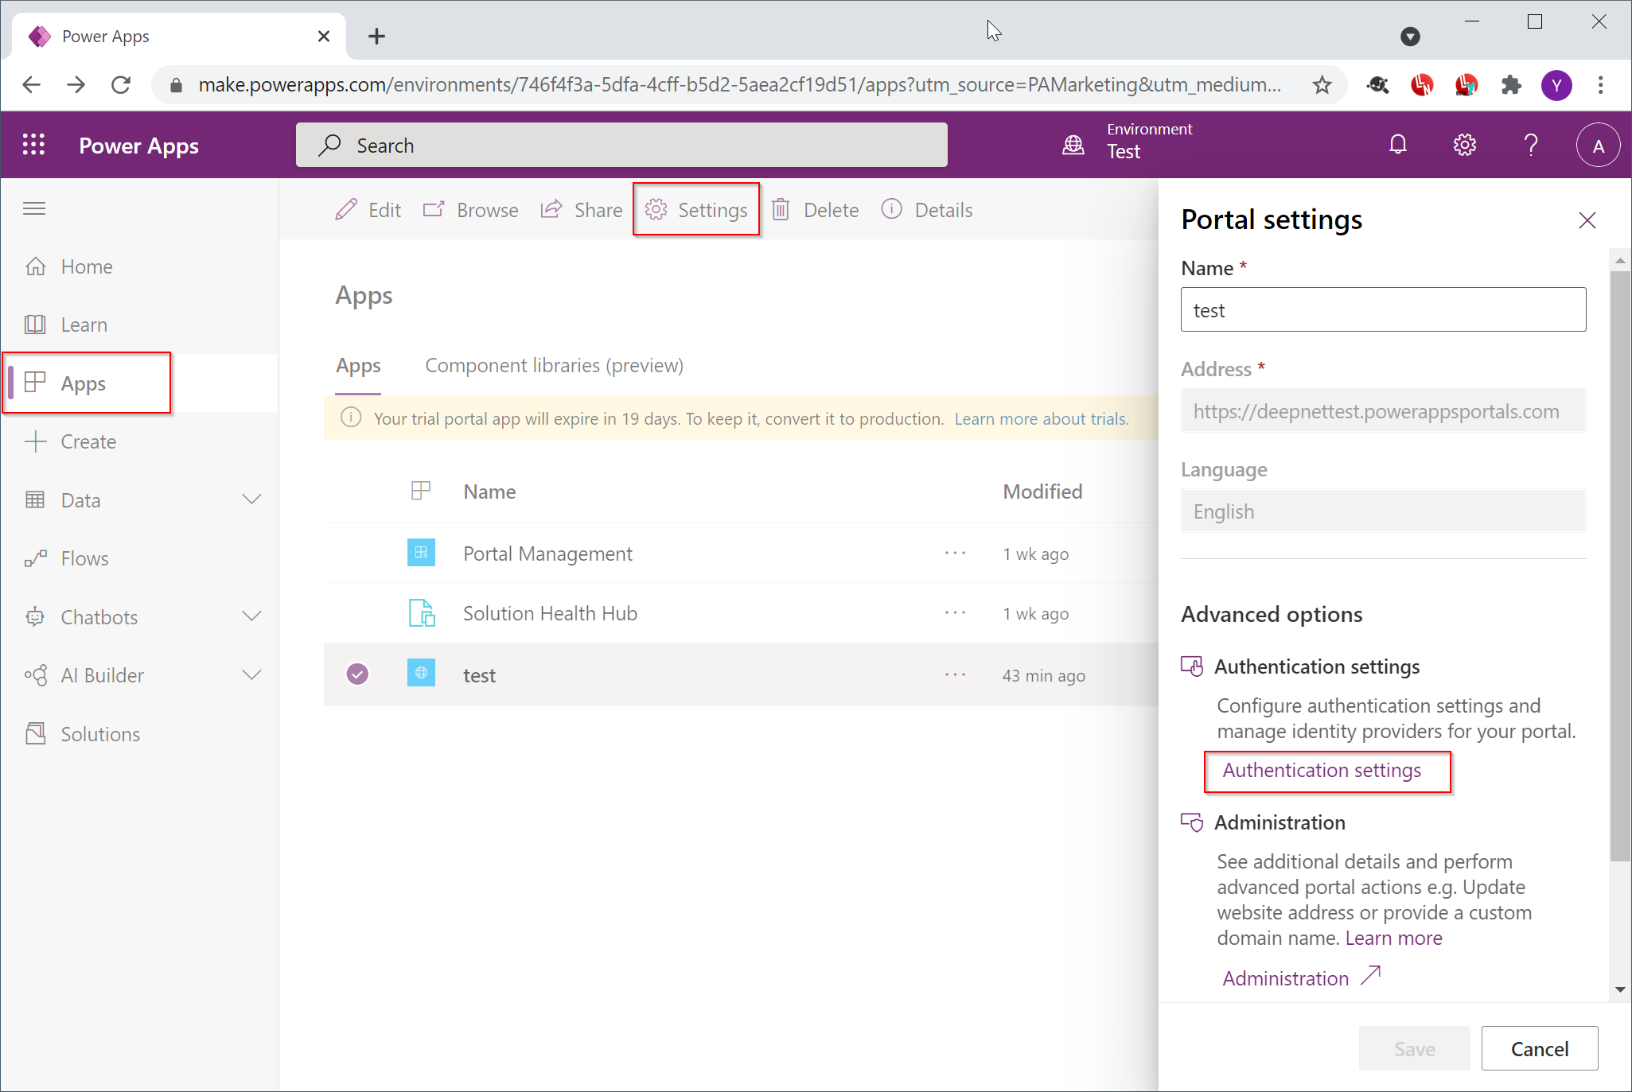Open the header settings gear icon

(x=1464, y=145)
